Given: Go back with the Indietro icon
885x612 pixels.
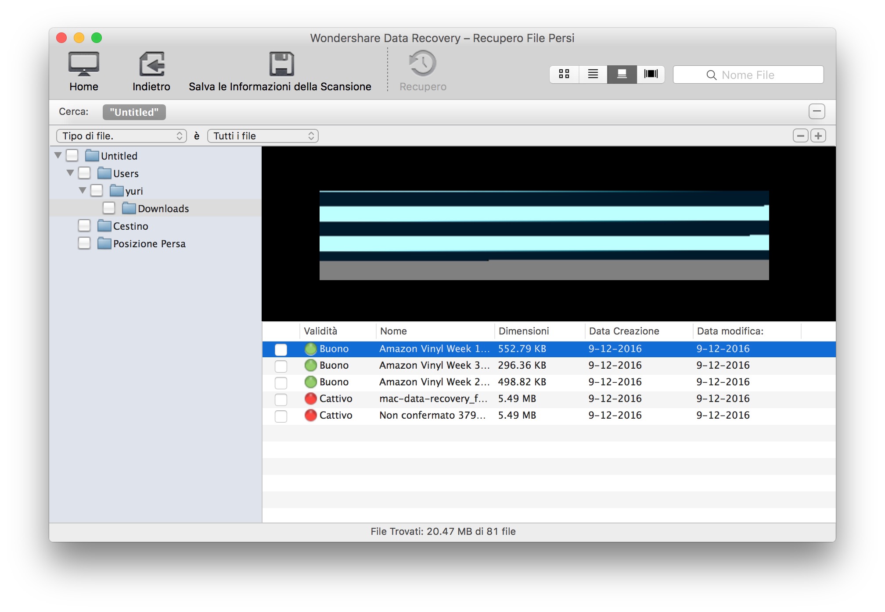Looking at the screenshot, I should tap(151, 64).
